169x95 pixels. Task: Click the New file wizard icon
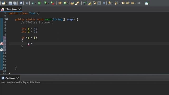[x=3, y=3]
